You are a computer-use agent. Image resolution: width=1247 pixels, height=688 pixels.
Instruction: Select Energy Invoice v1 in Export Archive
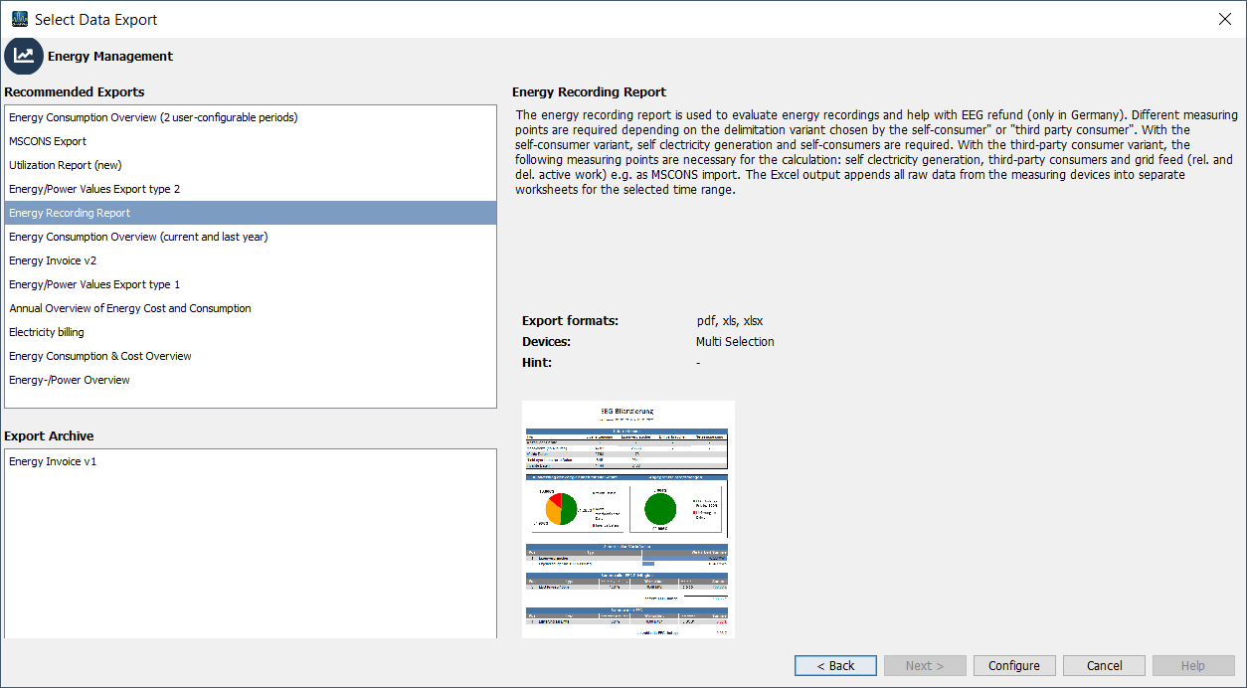click(x=53, y=461)
